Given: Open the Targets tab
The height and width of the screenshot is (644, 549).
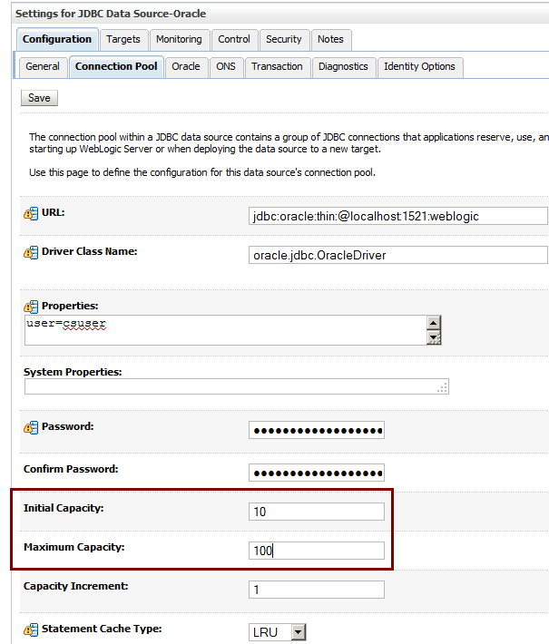Looking at the screenshot, I should 123,39.
